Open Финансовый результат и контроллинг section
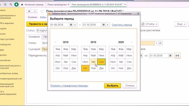 (x=10, y=67)
